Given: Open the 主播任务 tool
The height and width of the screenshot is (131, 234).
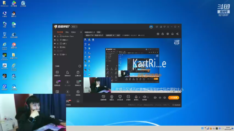Looking at the screenshot, I should click(x=78, y=74).
